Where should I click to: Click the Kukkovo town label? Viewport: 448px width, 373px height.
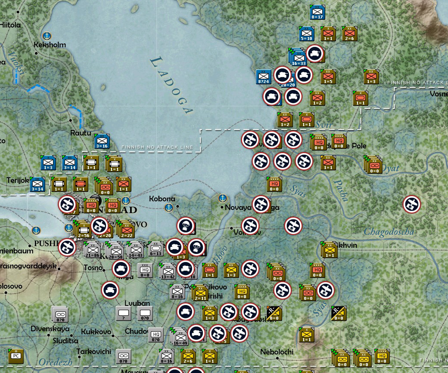96,332
